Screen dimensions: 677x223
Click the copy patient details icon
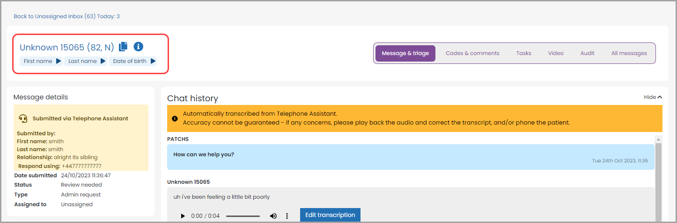point(123,47)
